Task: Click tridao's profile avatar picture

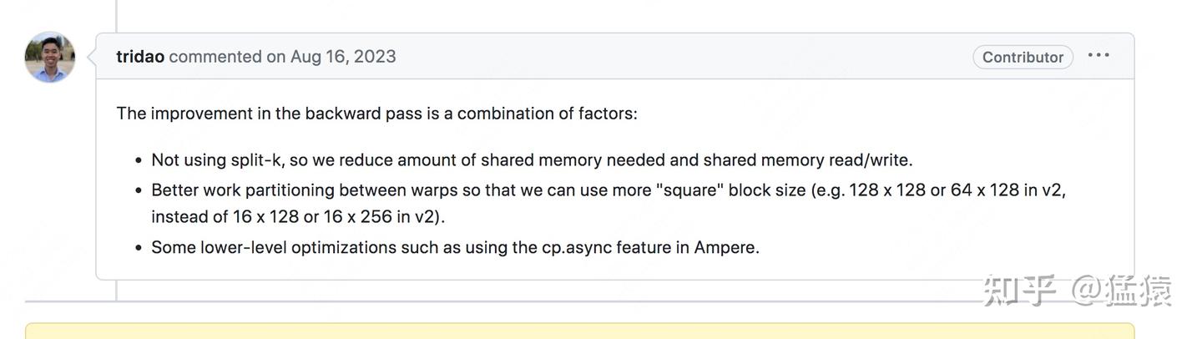Action: [x=50, y=58]
